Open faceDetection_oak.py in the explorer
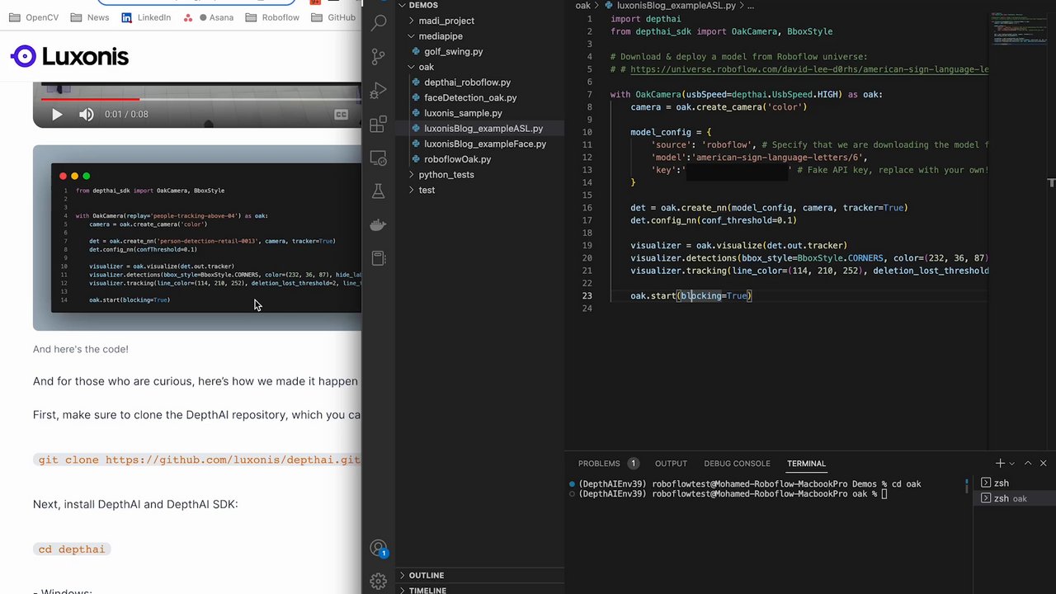Image resolution: width=1056 pixels, height=594 pixels. click(x=470, y=97)
